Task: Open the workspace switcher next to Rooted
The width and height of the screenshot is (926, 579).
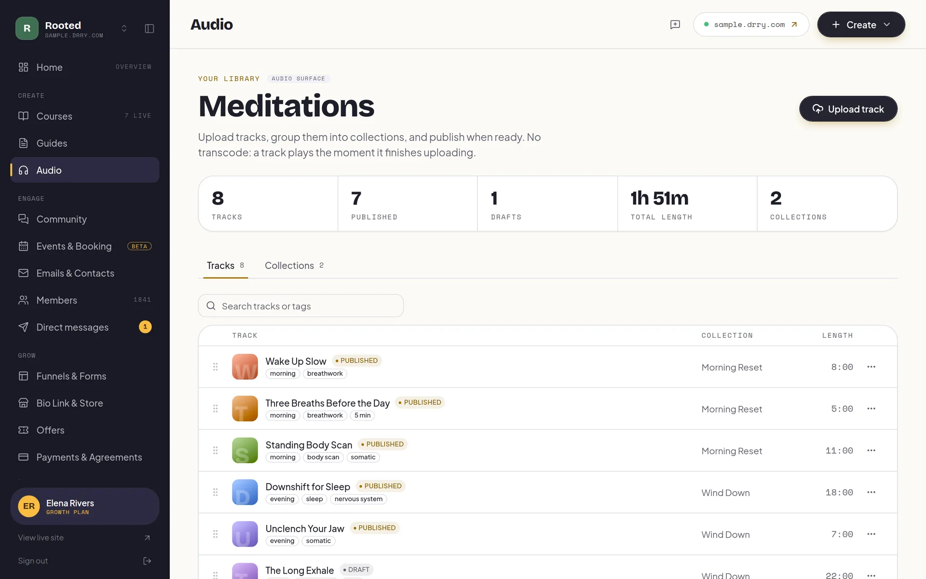Action: 124,28
